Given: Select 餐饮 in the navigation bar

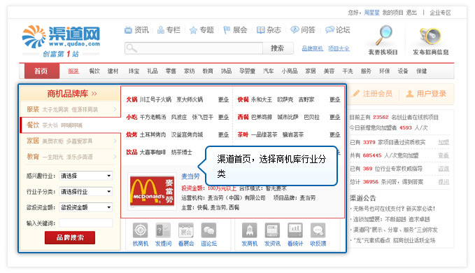Looking at the screenshot, I should tap(94, 71).
